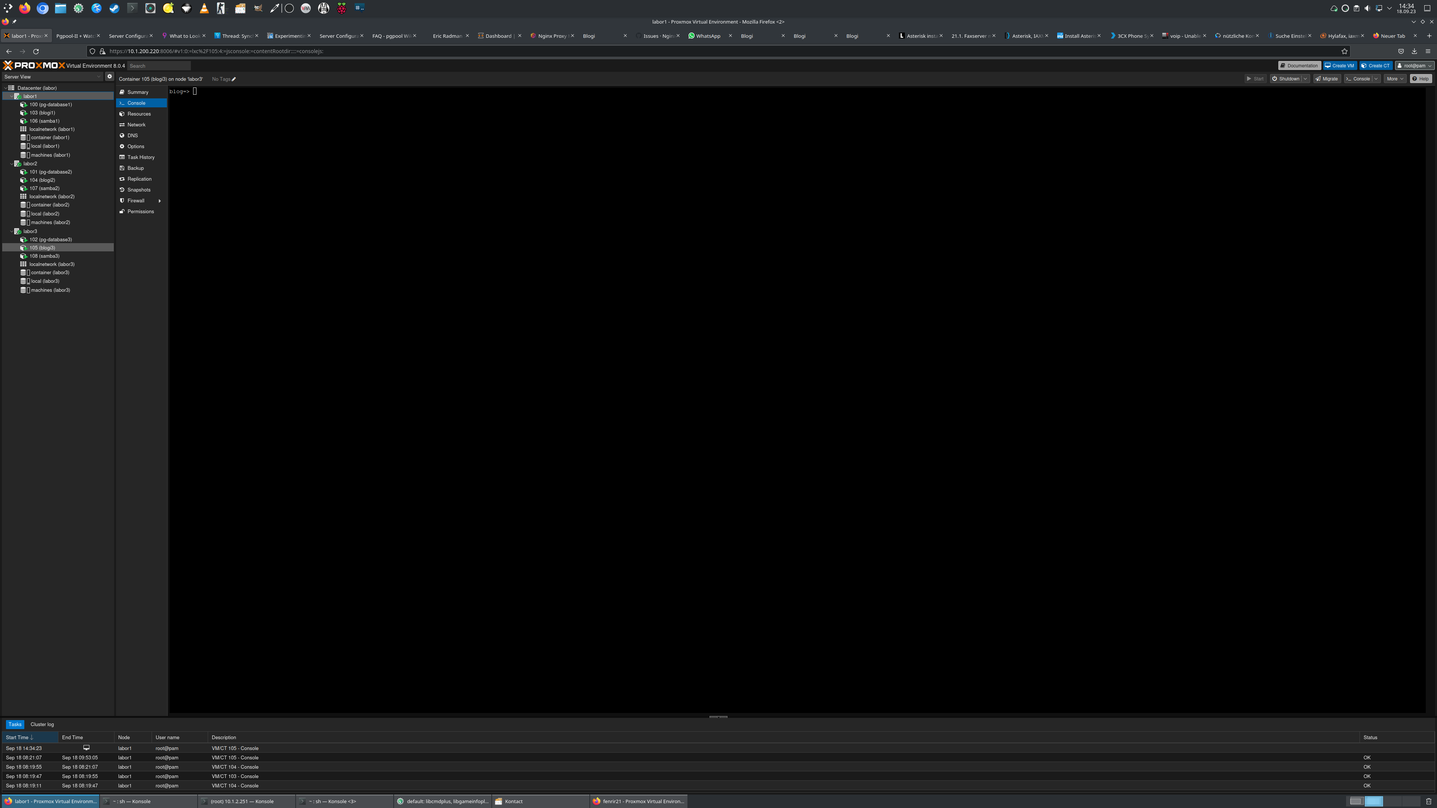Click the pencil icon beside No Tags

(x=234, y=79)
